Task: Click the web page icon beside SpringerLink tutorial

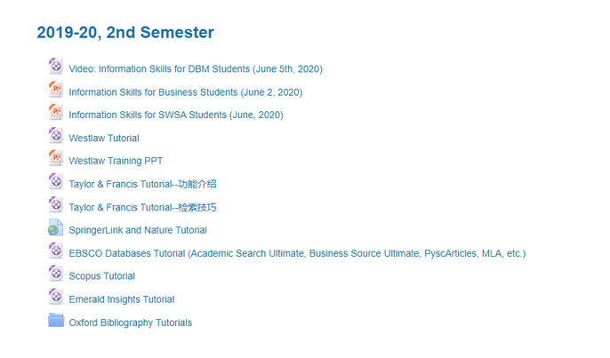Action: click(x=56, y=228)
